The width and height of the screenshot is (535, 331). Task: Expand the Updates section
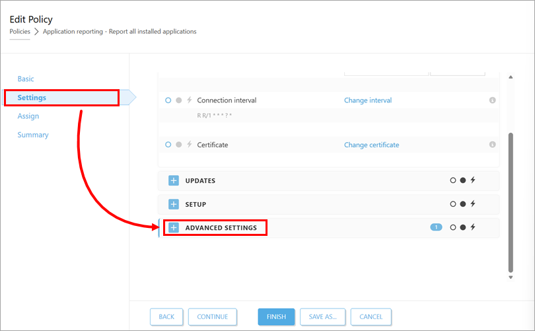[174, 180]
